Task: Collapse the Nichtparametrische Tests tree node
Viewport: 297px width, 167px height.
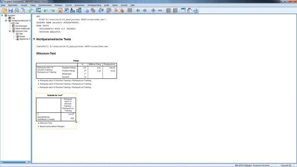Action: point(6,20)
